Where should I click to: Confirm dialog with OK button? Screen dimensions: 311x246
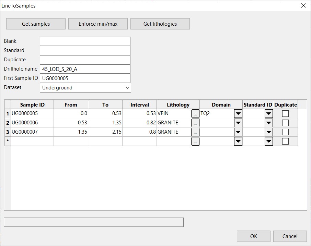(253, 236)
